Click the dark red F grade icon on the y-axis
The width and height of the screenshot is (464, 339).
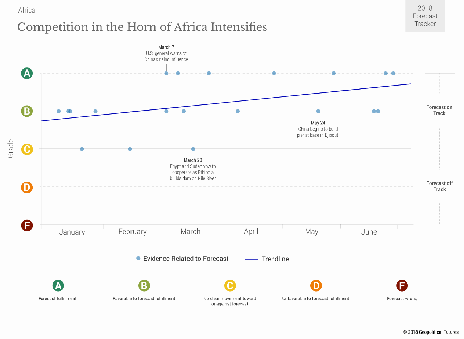[x=26, y=226]
